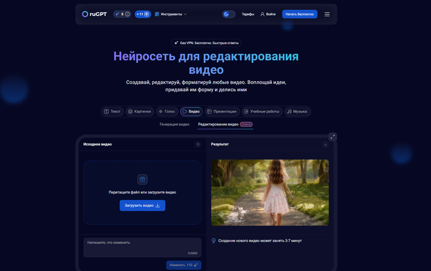Click the Загрузить видео button
Image resolution: width=431 pixels, height=271 pixels.
142,205
